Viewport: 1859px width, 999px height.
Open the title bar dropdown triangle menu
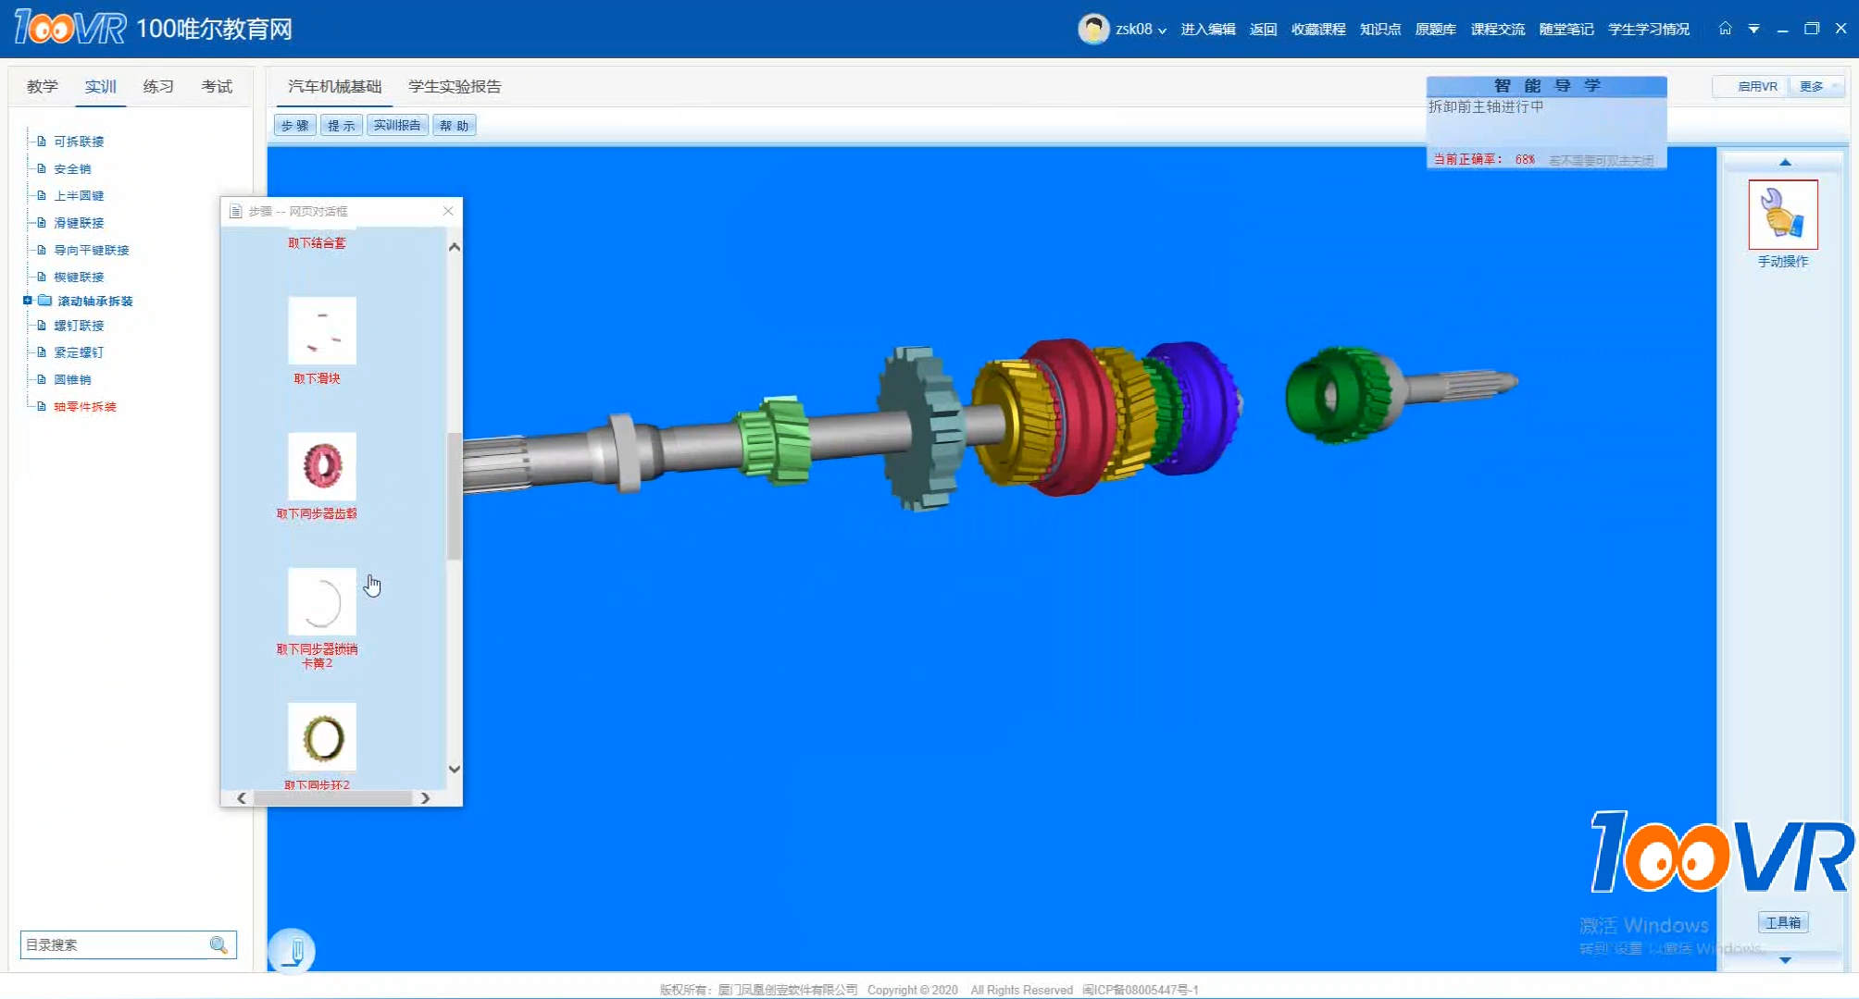1753,30
